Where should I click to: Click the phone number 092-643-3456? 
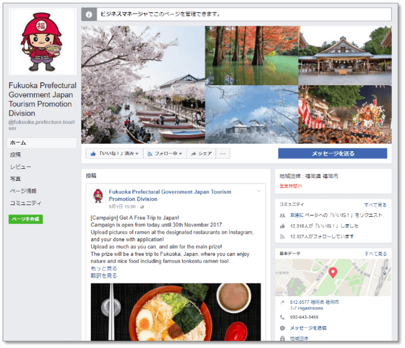[x=304, y=317]
